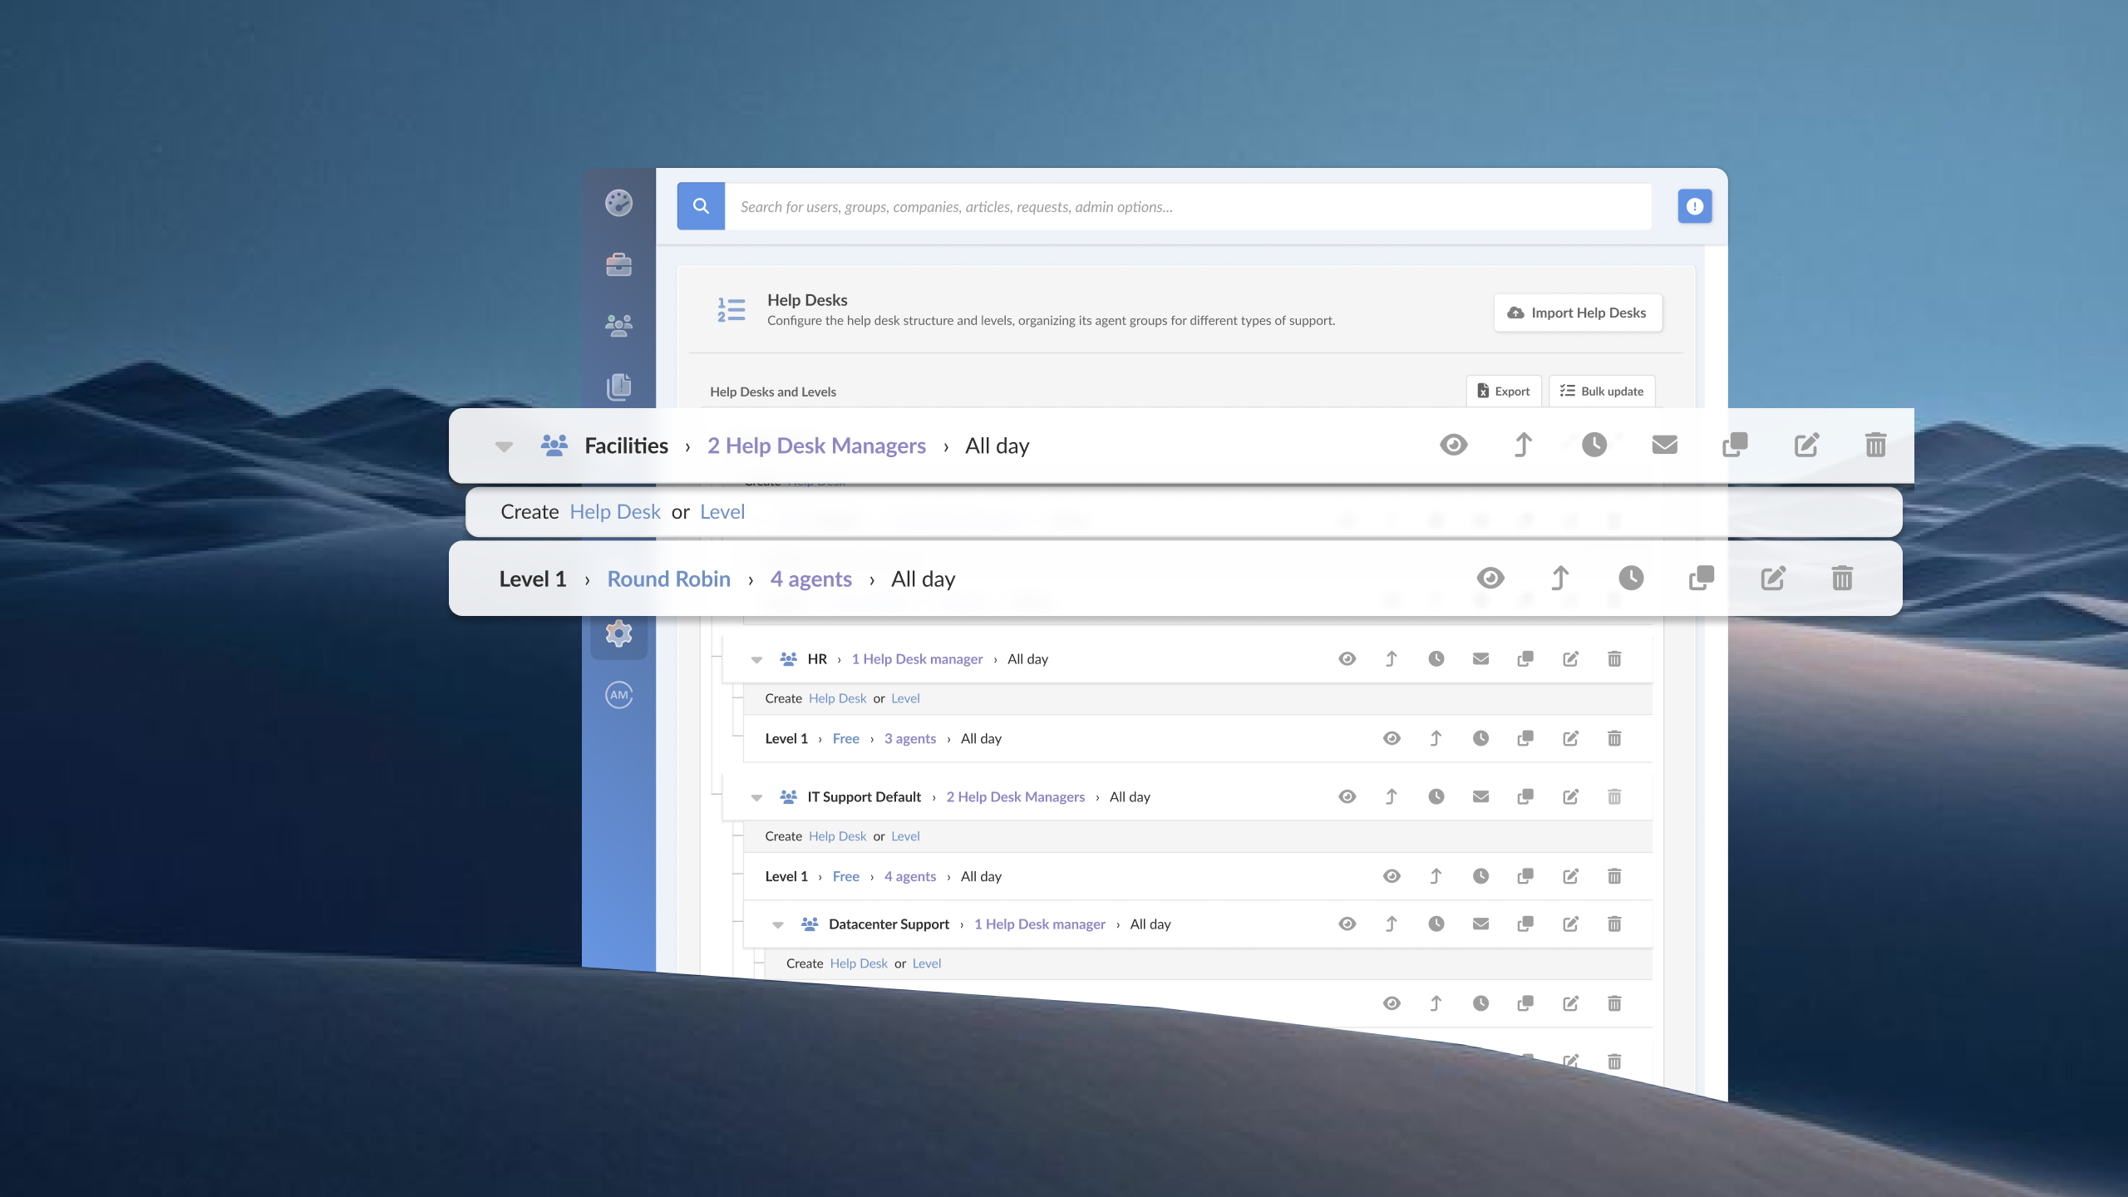Open the clock schedule icon on Facilities row

click(1594, 445)
